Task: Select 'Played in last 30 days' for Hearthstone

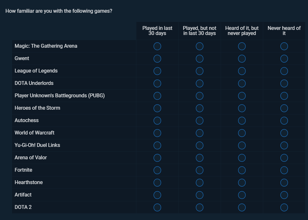Action: pos(157,182)
